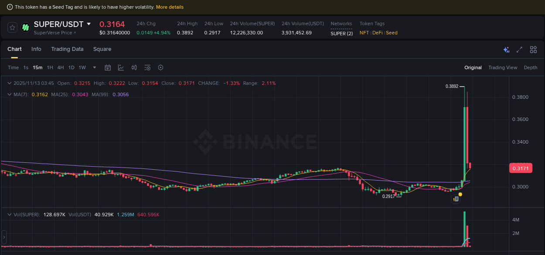Toggle the favorite star for SUPER/USDT
Image resolution: width=545 pixels, height=255 pixels.
(12, 27)
